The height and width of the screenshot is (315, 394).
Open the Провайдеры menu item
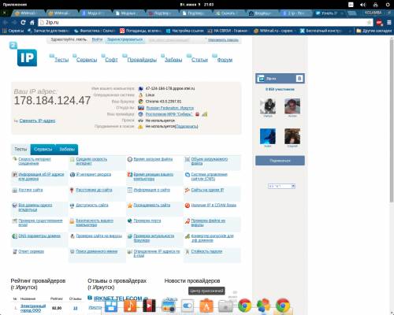142,60
